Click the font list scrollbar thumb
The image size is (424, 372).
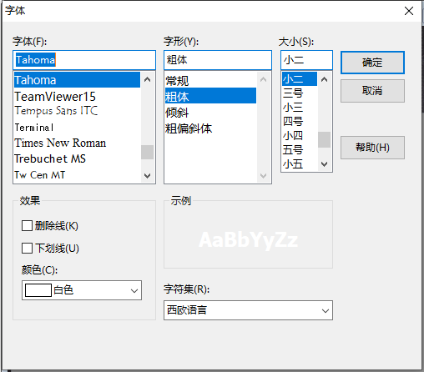tap(148, 152)
